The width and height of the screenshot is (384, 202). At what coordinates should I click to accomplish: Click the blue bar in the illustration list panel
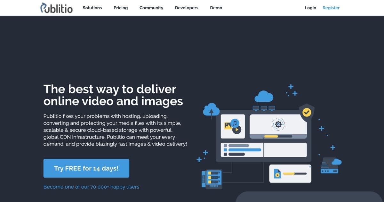pyautogui.click(x=245, y=150)
